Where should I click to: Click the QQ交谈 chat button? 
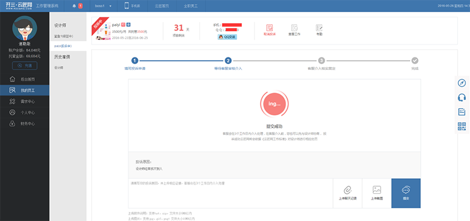[227, 37]
